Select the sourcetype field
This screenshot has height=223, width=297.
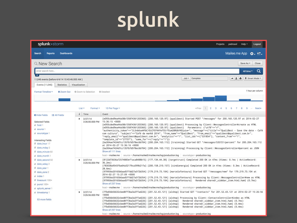[x=42, y=133]
